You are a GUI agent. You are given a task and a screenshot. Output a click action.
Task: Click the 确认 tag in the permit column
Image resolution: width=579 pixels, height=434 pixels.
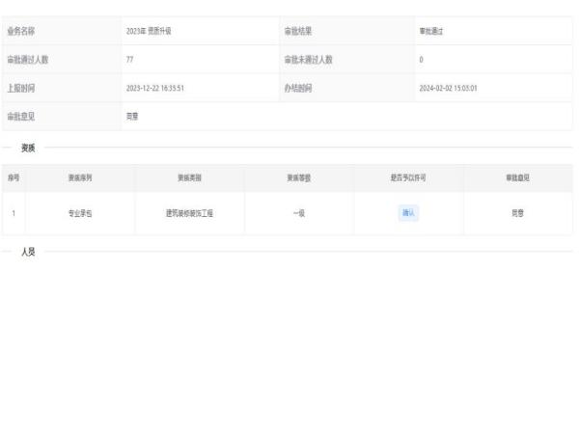pos(408,213)
